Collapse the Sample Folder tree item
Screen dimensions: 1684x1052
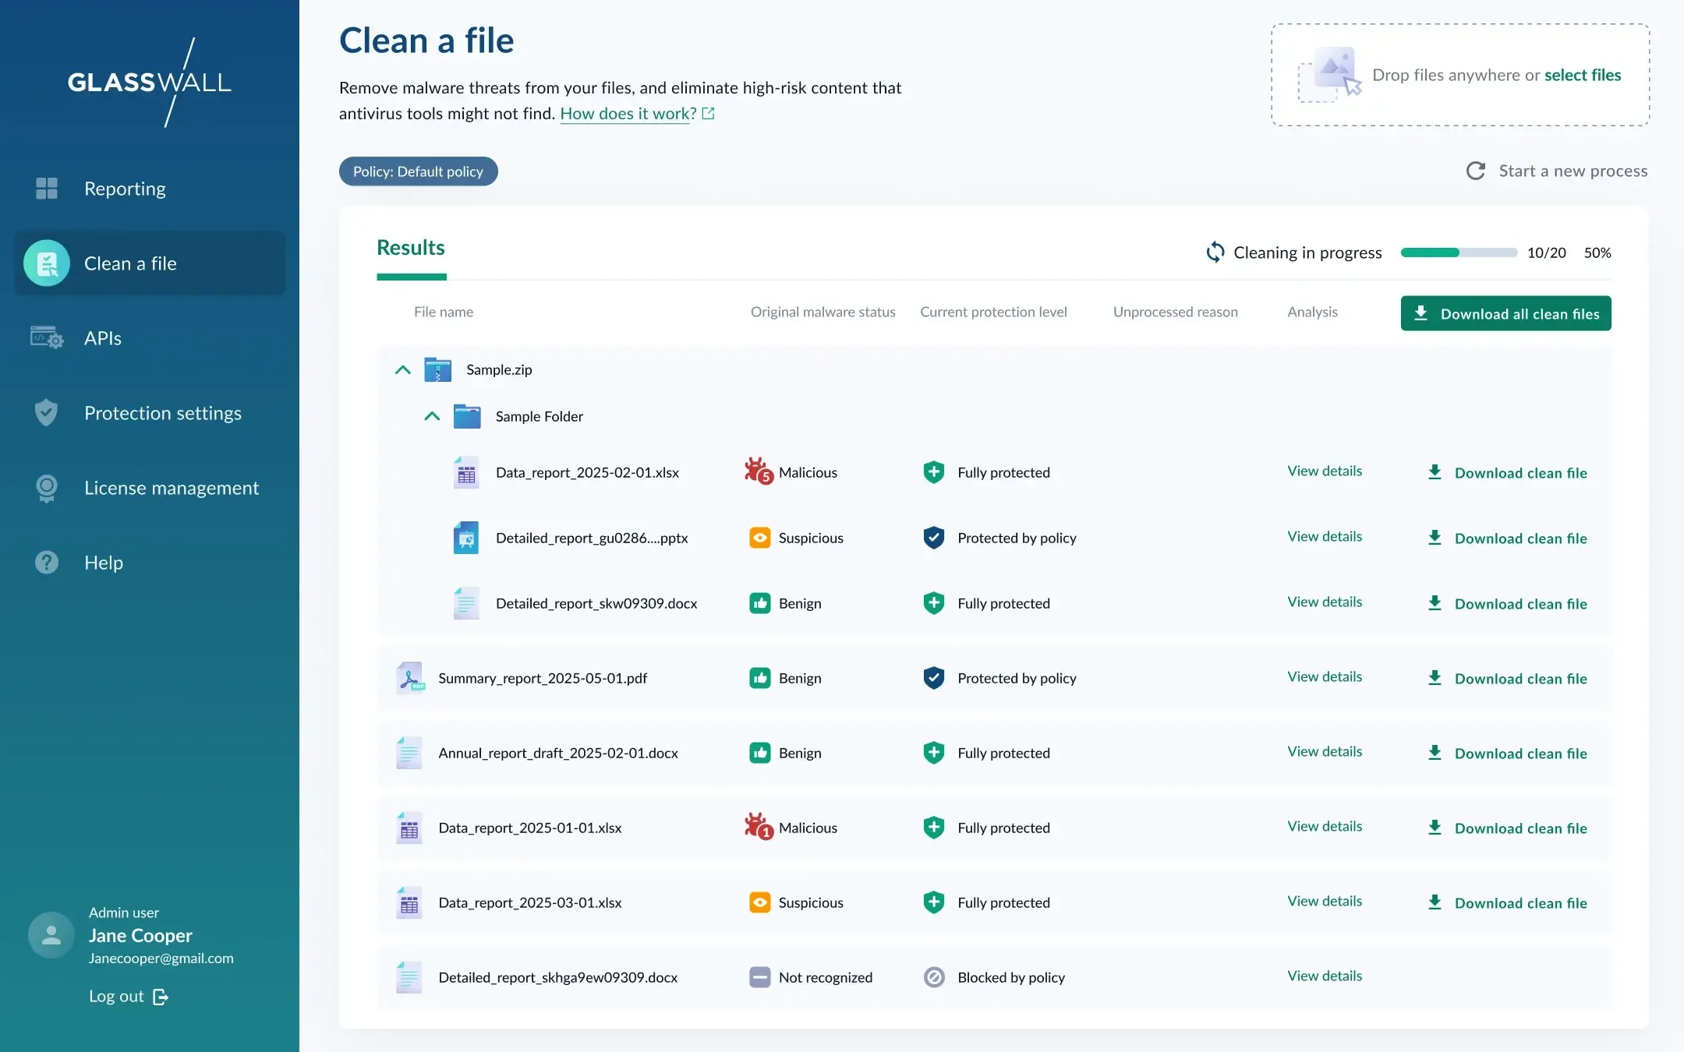431,416
